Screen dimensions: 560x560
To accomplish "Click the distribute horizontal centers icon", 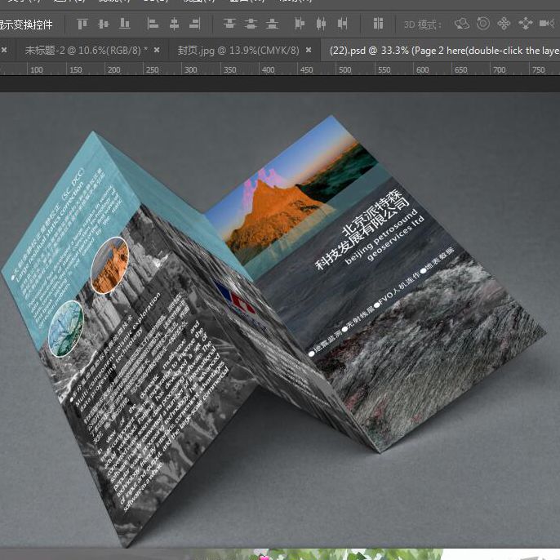I will (321, 24).
